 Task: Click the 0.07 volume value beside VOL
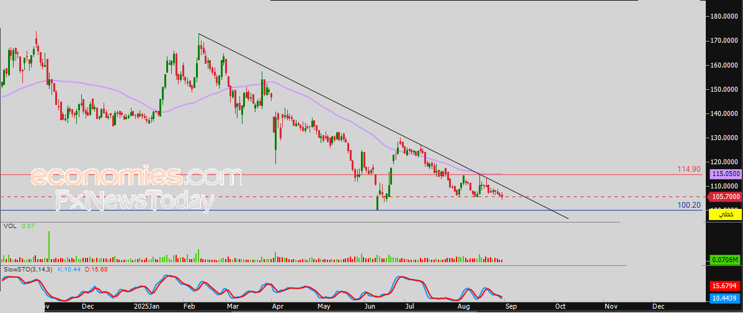tap(29, 226)
